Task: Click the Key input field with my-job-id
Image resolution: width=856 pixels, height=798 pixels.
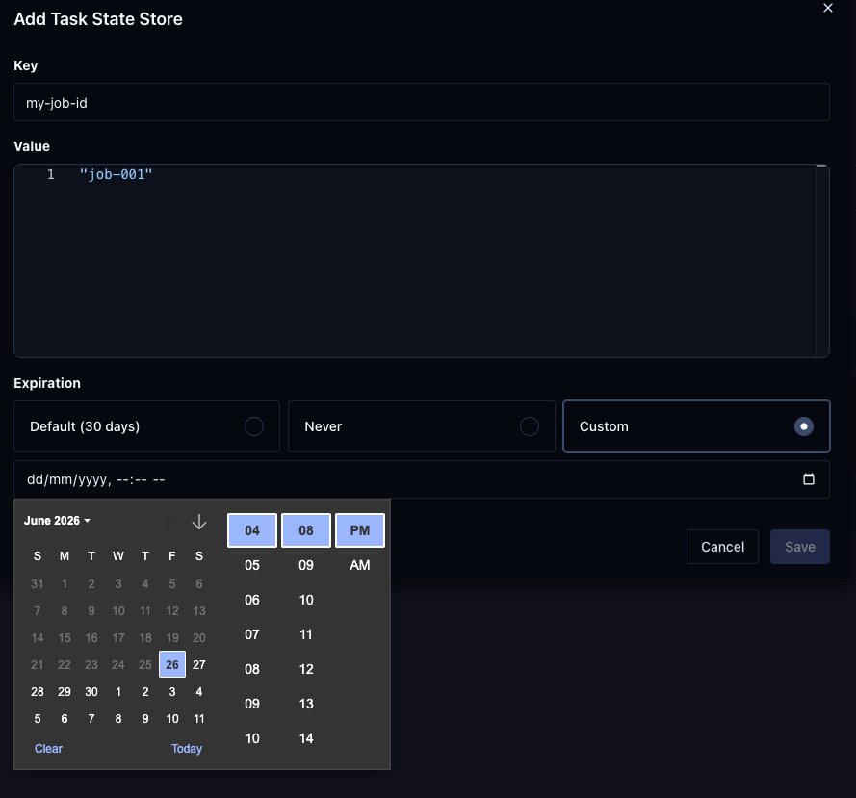Action: [422, 102]
